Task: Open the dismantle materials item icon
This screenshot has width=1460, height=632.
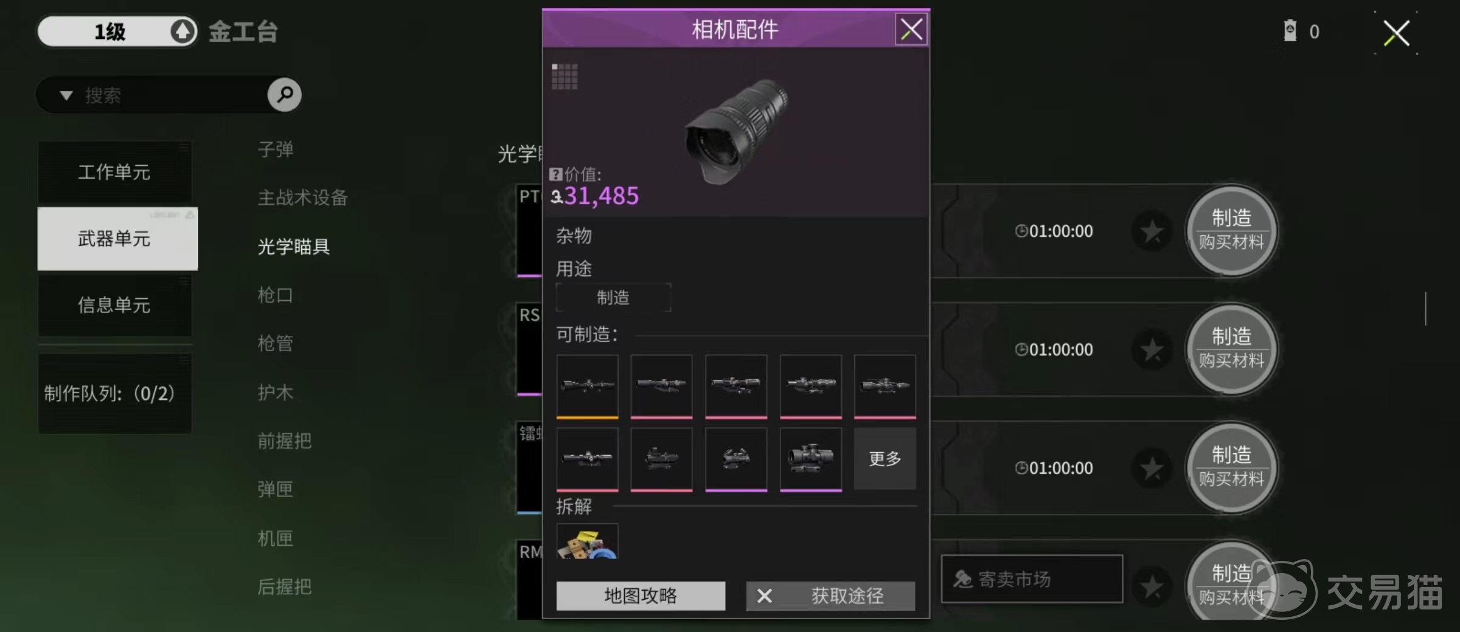Action: click(x=587, y=542)
